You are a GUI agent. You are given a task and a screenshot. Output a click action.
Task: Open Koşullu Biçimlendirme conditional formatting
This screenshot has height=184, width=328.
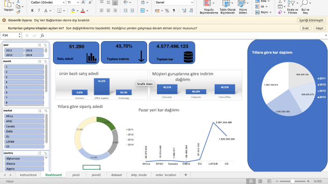[209, 7]
